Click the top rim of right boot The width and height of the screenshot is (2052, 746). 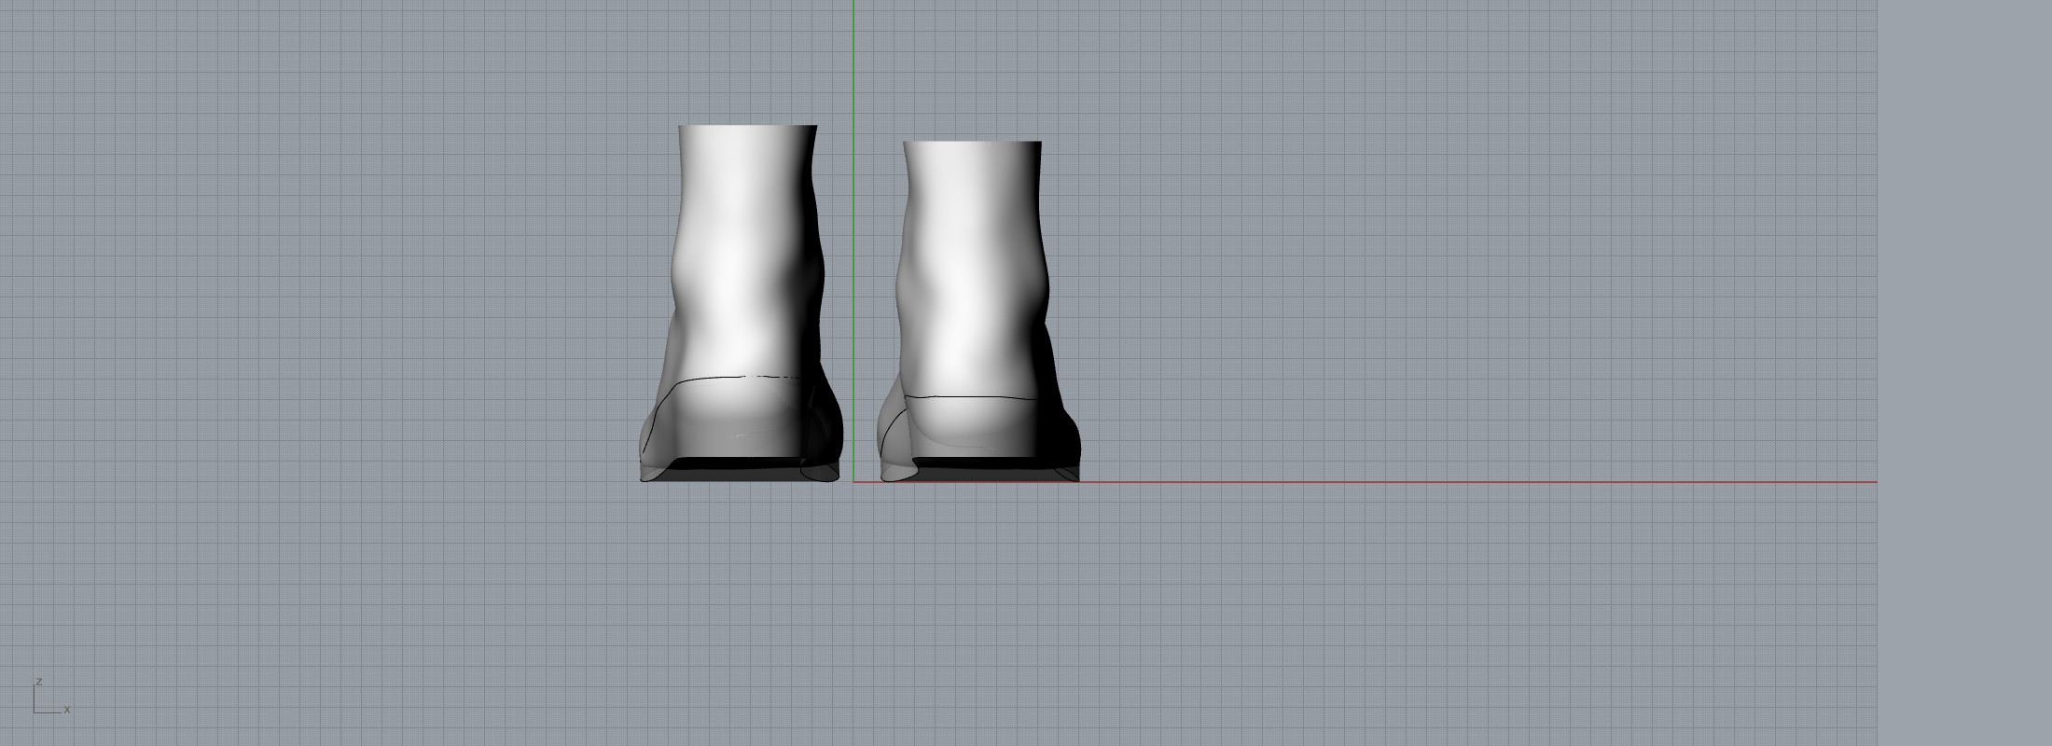point(972,143)
